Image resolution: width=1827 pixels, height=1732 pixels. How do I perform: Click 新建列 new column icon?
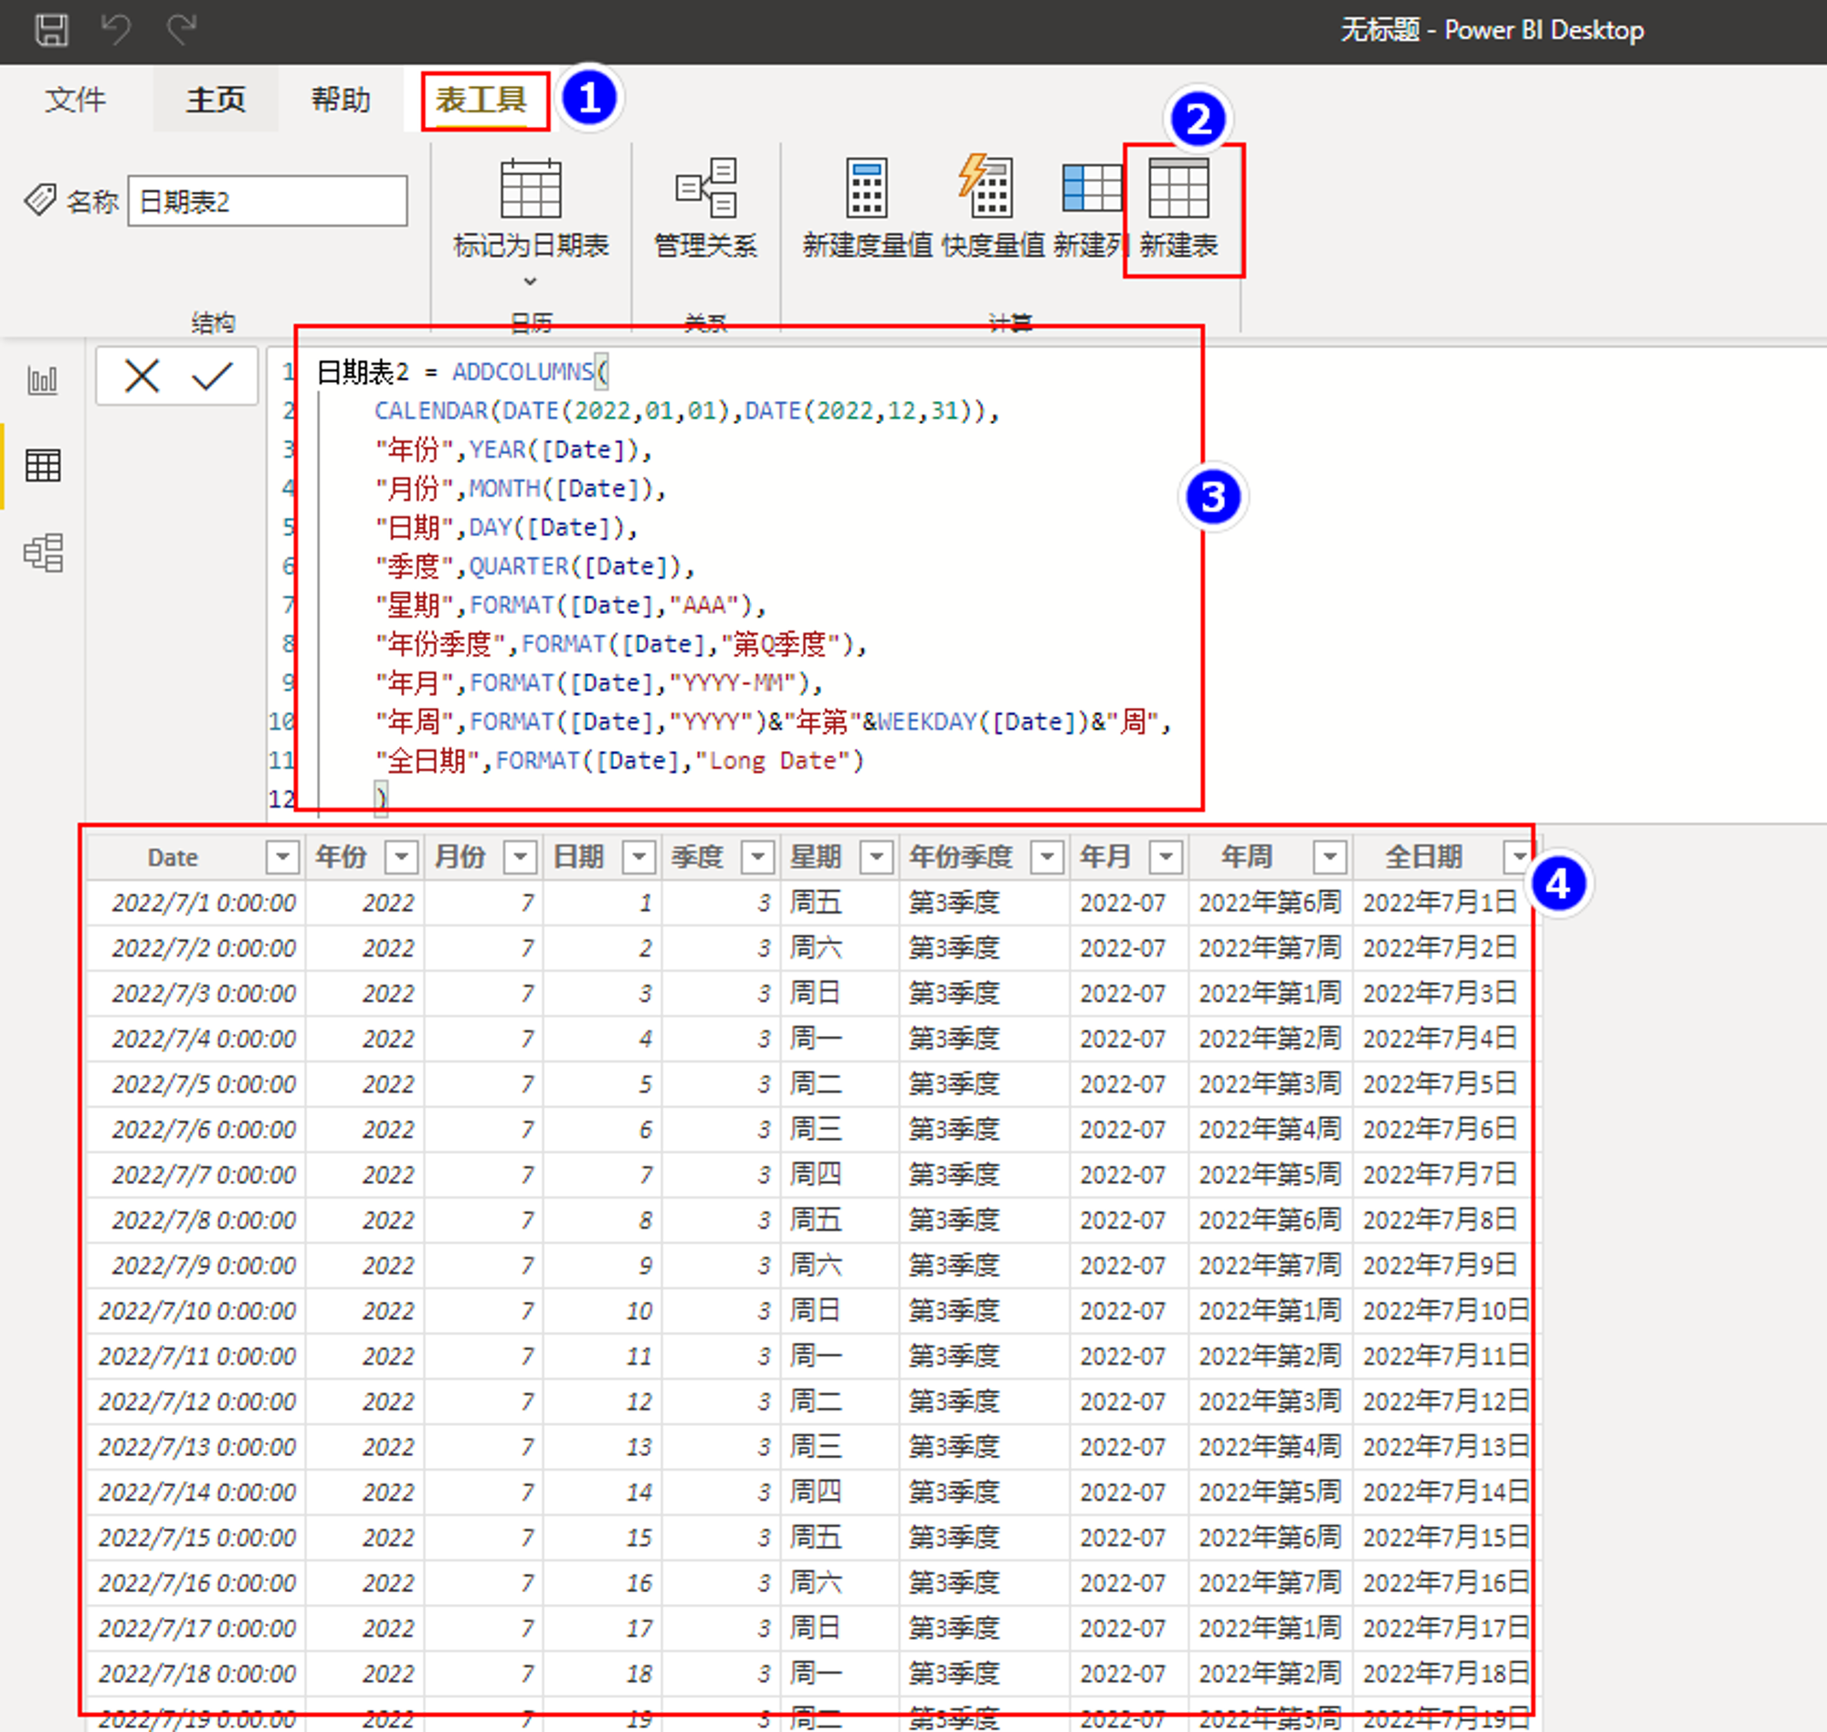pyautogui.click(x=1092, y=188)
